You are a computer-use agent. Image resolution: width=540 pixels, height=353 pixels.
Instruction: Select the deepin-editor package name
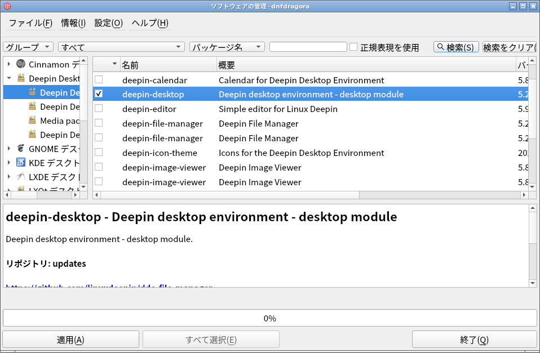149,109
